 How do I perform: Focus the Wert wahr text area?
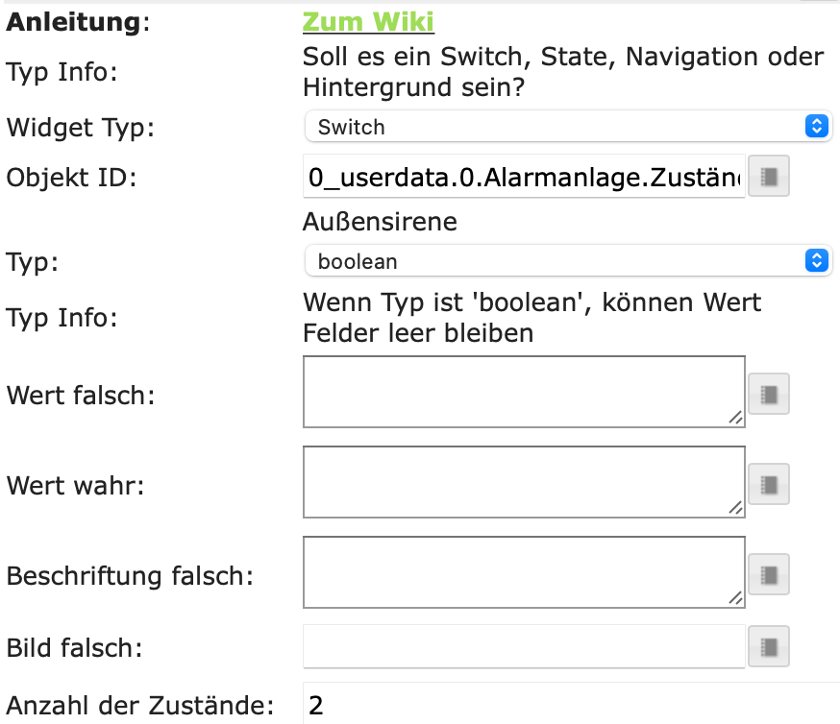524,482
